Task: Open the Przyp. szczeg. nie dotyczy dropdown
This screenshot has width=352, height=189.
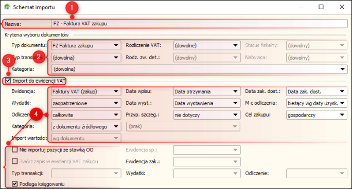Action: pyautogui.click(x=207, y=115)
